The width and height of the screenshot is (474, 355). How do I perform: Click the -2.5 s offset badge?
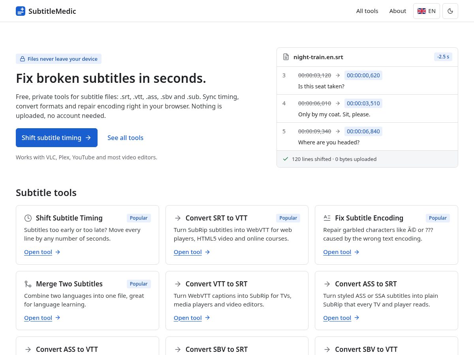point(443,57)
